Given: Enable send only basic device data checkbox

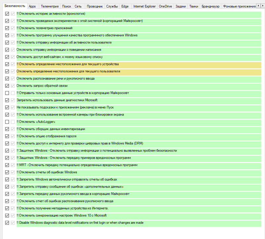Looking at the screenshot, I should click(x=7, y=93).
